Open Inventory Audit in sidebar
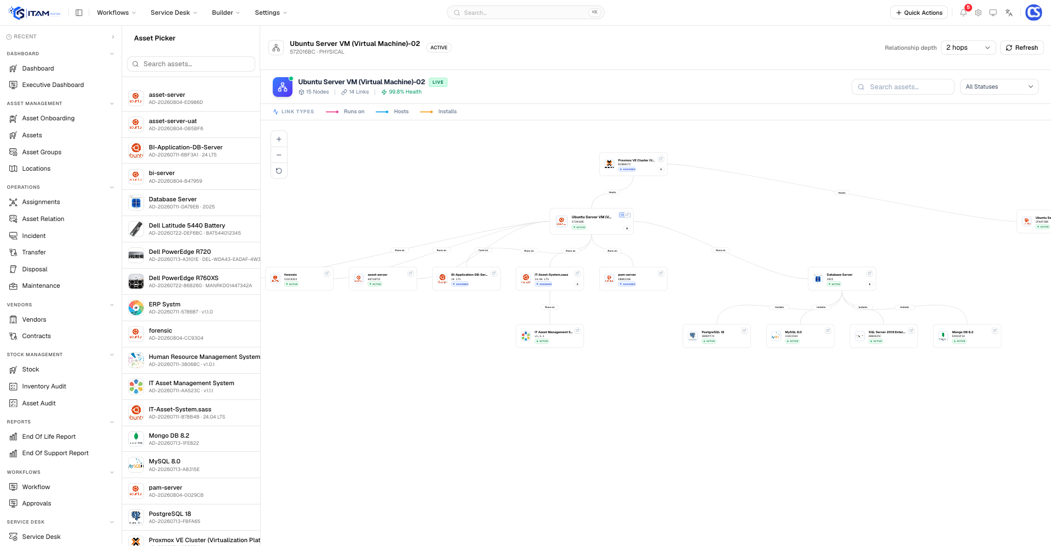Image resolution: width=1051 pixels, height=546 pixels. [x=44, y=386]
